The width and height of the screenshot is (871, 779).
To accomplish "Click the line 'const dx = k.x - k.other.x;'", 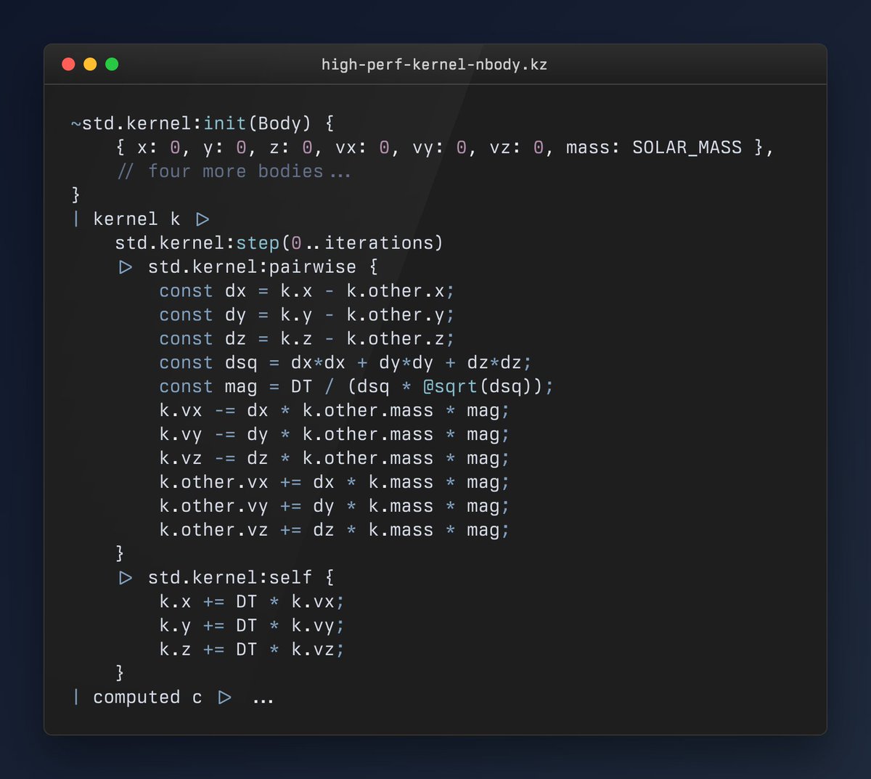I will coord(307,291).
